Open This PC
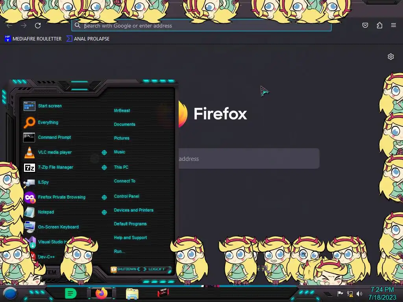403x302 pixels. tap(121, 167)
